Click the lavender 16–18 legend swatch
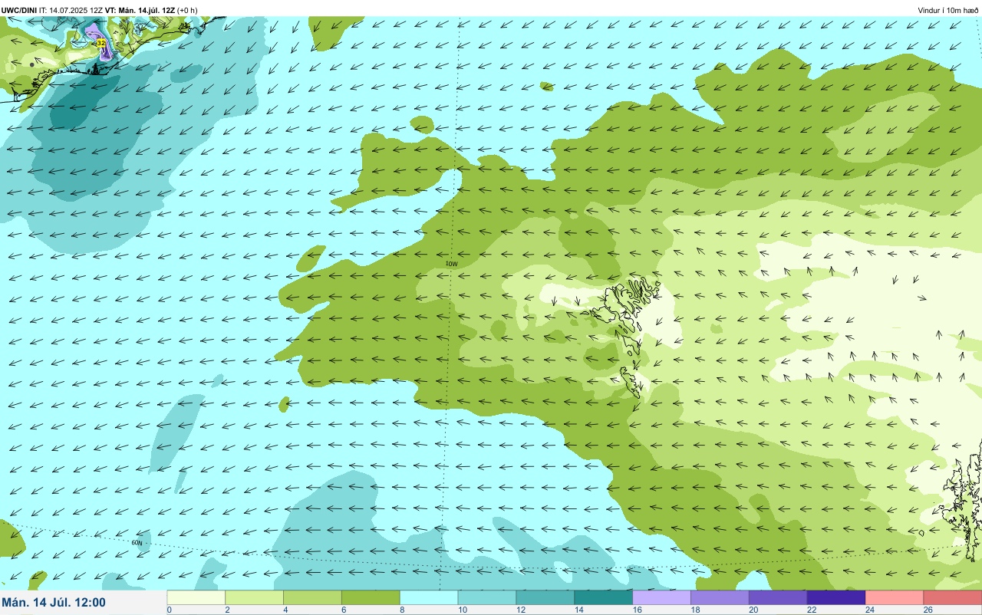 pos(662,597)
